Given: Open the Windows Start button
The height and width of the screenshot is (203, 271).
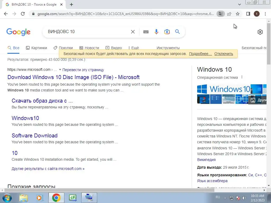Looking at the screenshot, I should 7,198.
